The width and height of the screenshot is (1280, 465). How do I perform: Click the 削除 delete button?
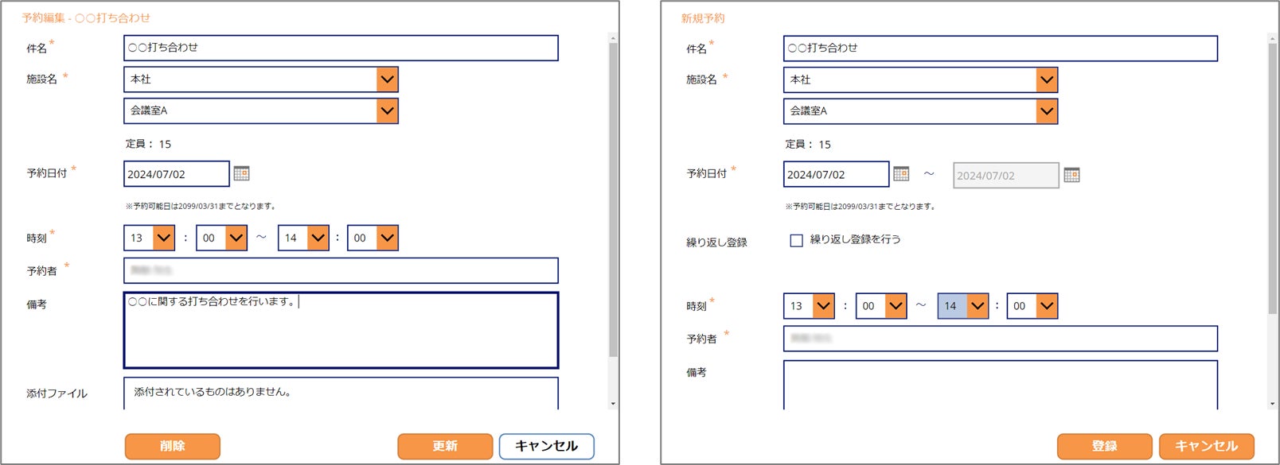pos(173,446)
